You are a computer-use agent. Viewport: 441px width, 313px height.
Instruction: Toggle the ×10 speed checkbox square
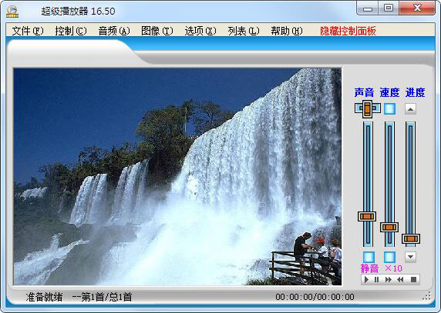tap(389, 257)
